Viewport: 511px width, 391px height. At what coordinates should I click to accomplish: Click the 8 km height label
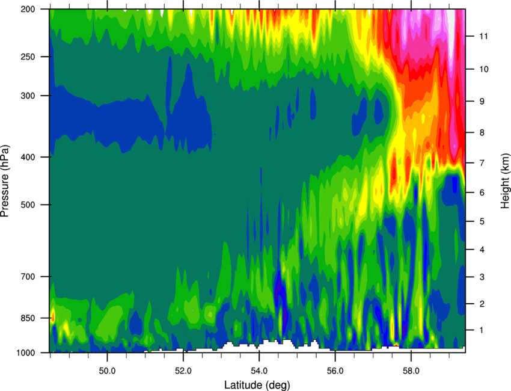(482, 133)
